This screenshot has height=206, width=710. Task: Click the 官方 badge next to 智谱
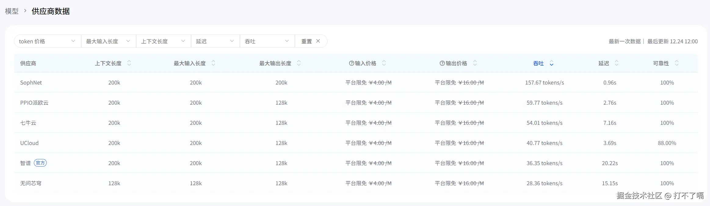pyautogui.click(x=40, y=163)
